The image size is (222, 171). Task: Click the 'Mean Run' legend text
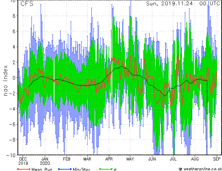42,169
